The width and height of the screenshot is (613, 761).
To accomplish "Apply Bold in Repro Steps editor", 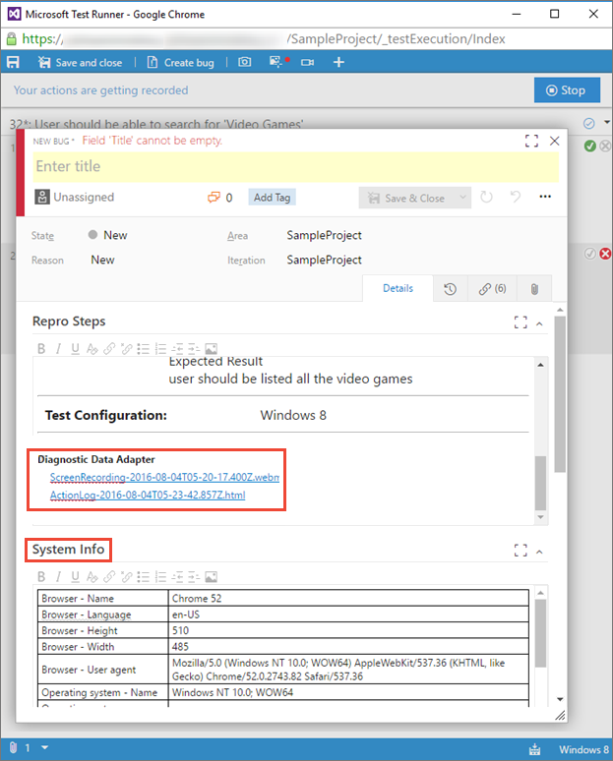I will click(x=41, y=348).
